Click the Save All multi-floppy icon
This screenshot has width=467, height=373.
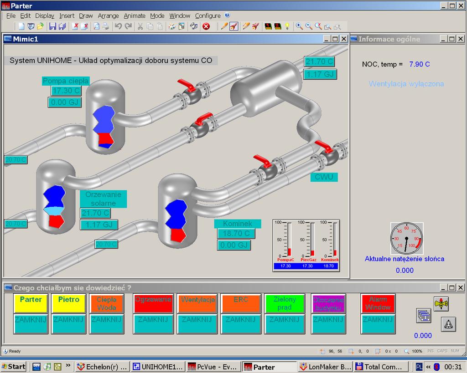[x=62, y=26]
